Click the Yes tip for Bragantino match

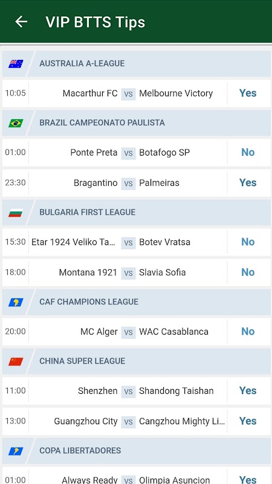248,183
